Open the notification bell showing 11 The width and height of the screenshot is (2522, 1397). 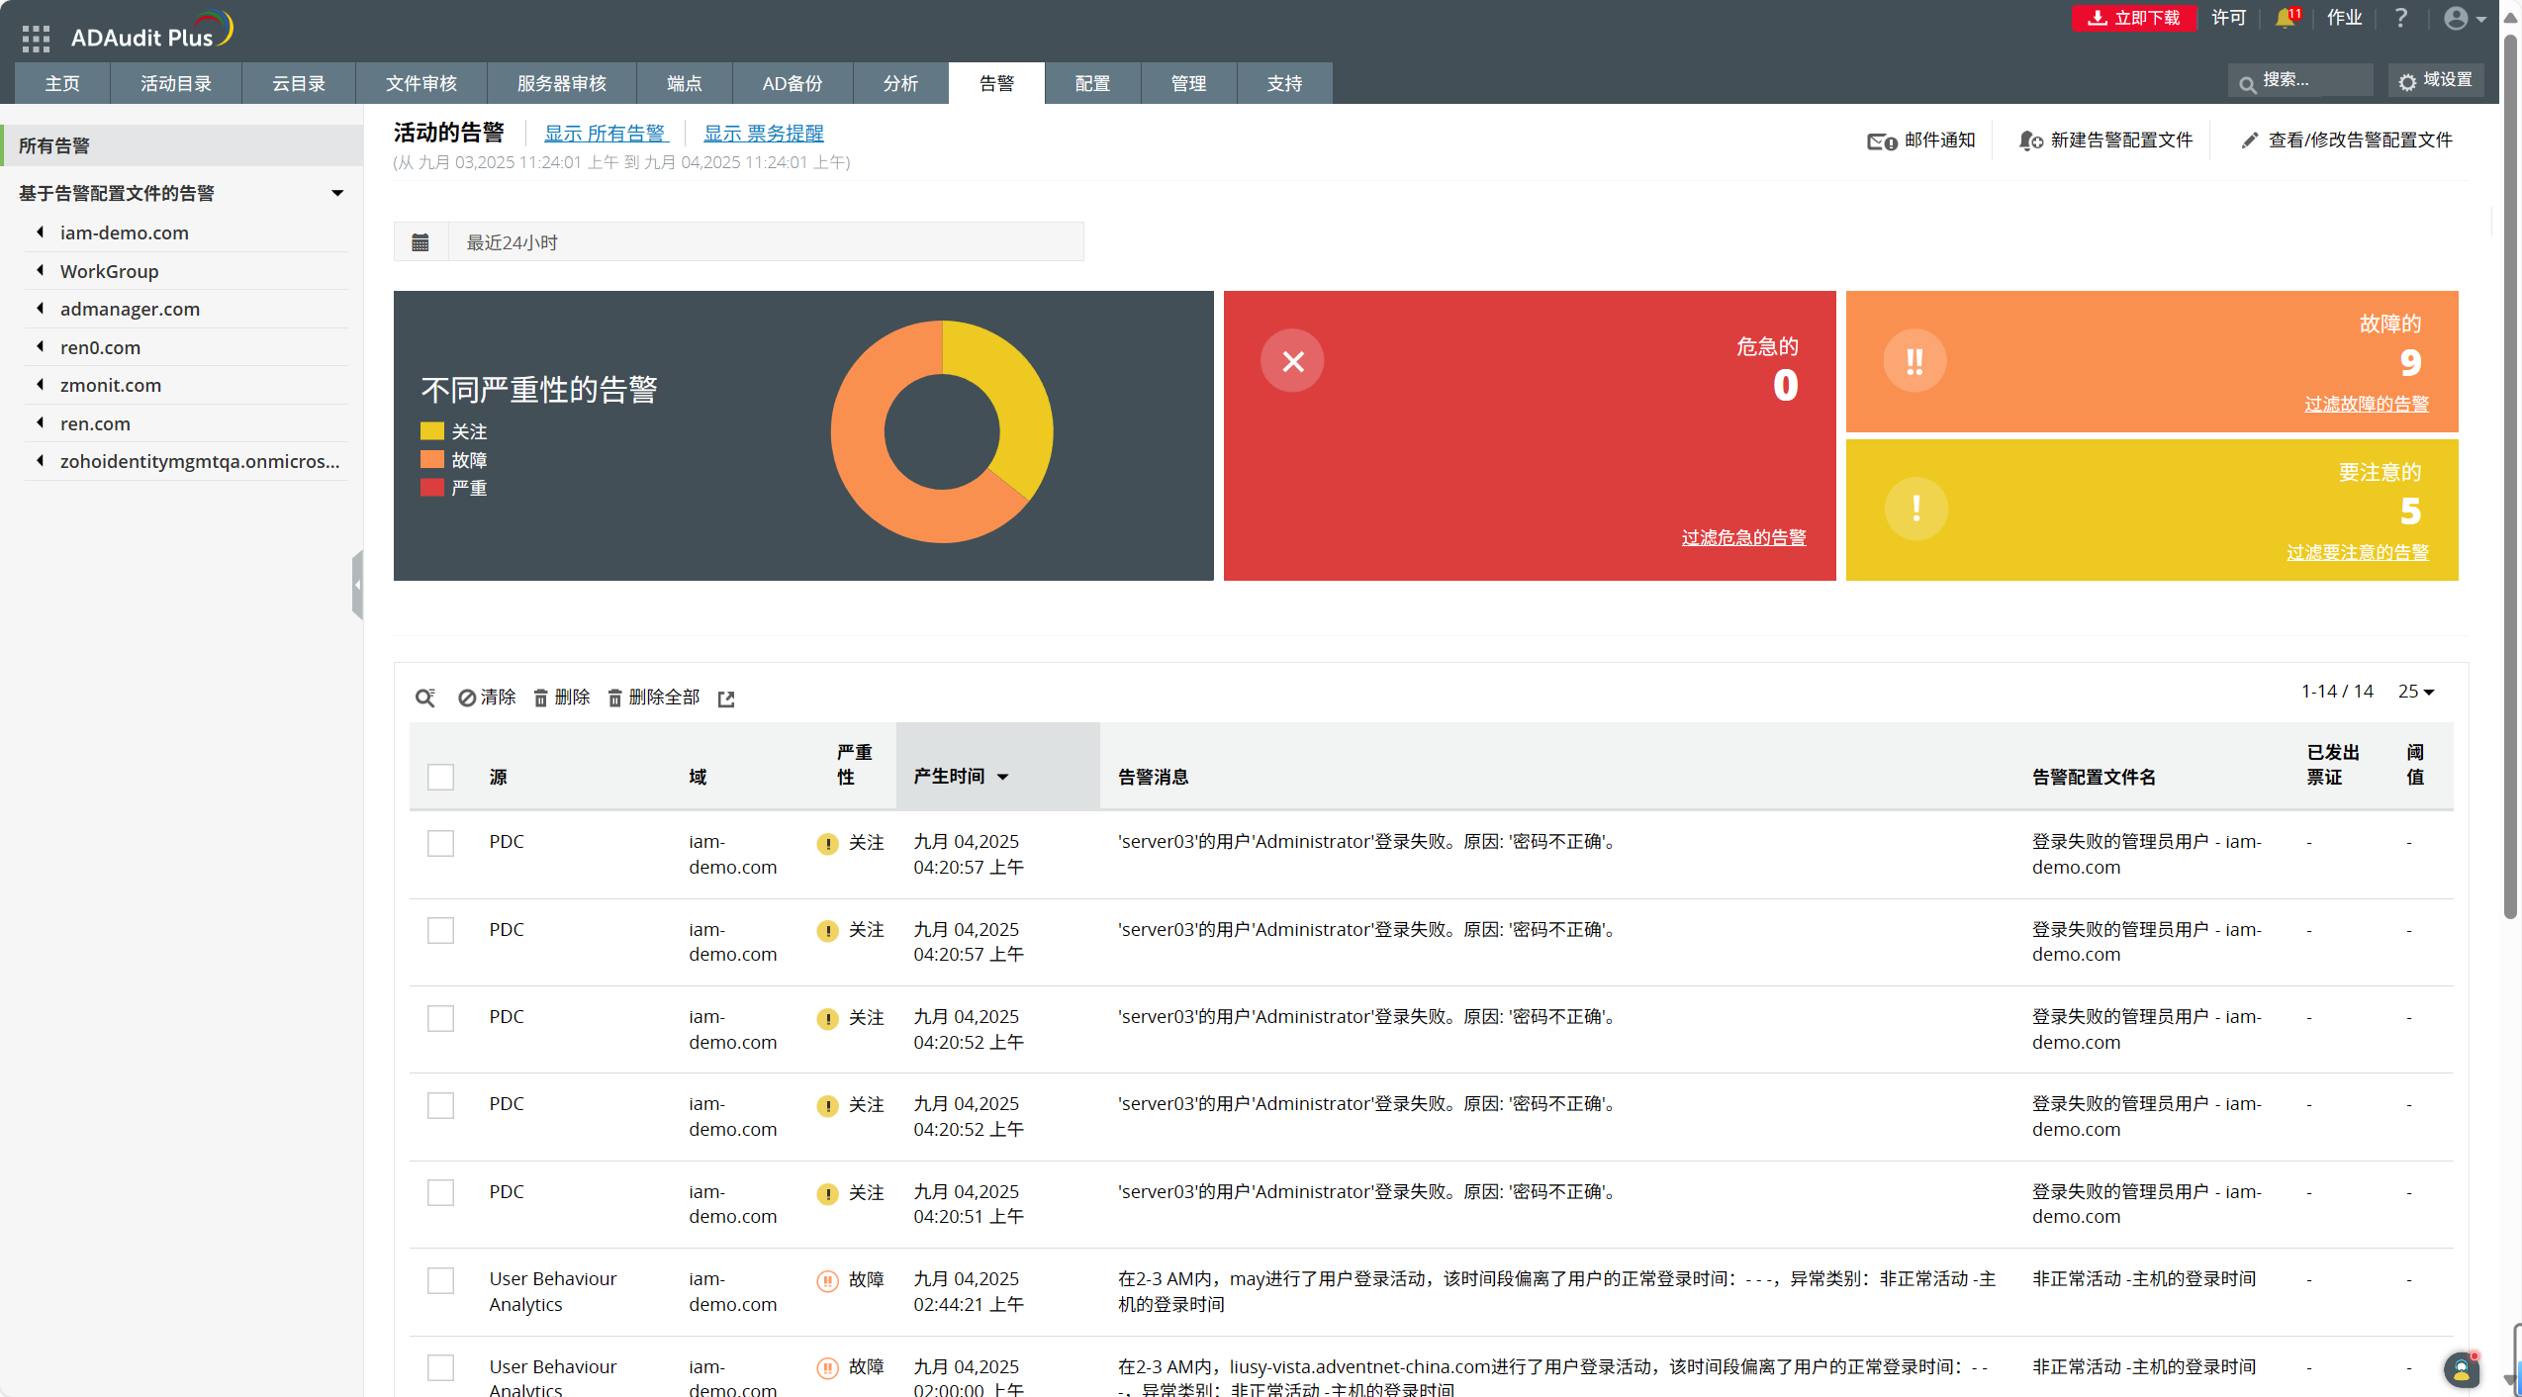pyautogui.click(x=2285, y=17)
